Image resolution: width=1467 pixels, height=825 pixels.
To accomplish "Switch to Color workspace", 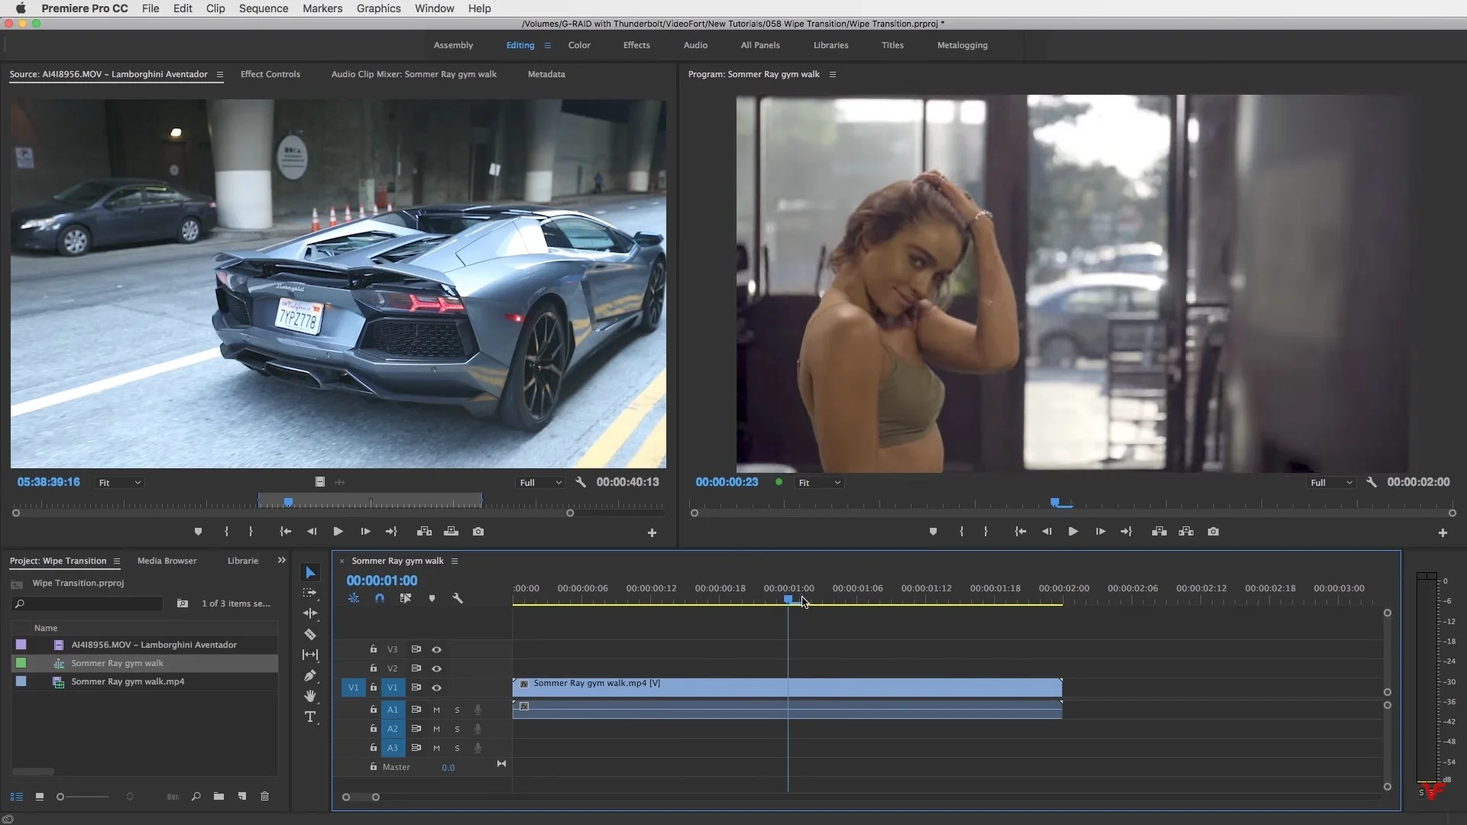I will point(578,45).
